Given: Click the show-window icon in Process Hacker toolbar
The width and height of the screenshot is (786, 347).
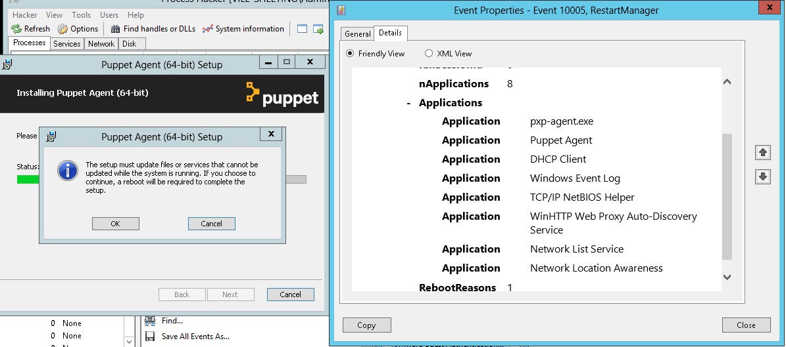Looking at the screenshot, I should pyautogui.click(x=302, y=29).
